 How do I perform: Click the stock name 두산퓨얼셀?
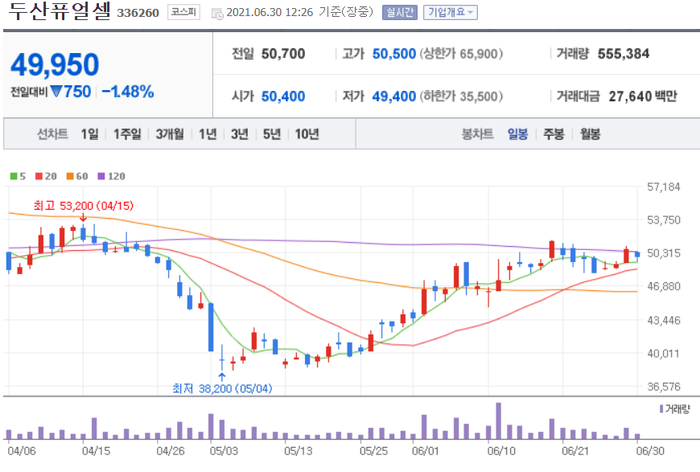pyautogui.click(x=60, y=11)
